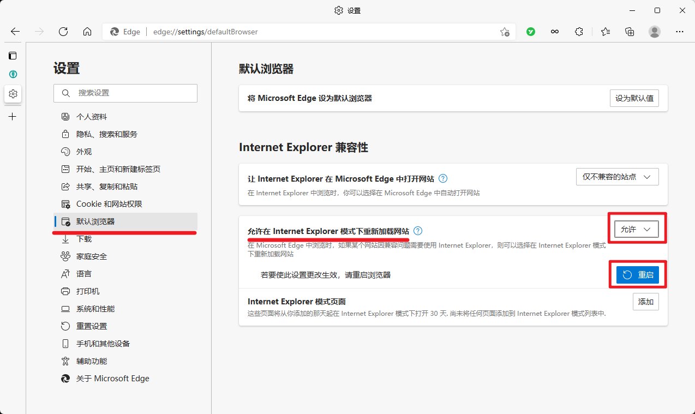Click the help icon beside IE 模式 setting
The height and width of the screenshot is (414, 695).
pos(417,231)
